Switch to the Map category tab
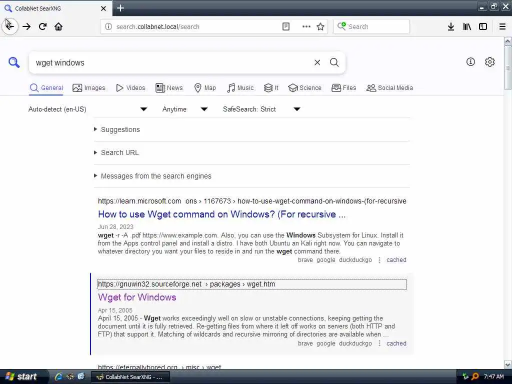Viewport: 512px width, 384px height. tap(205, 88)
